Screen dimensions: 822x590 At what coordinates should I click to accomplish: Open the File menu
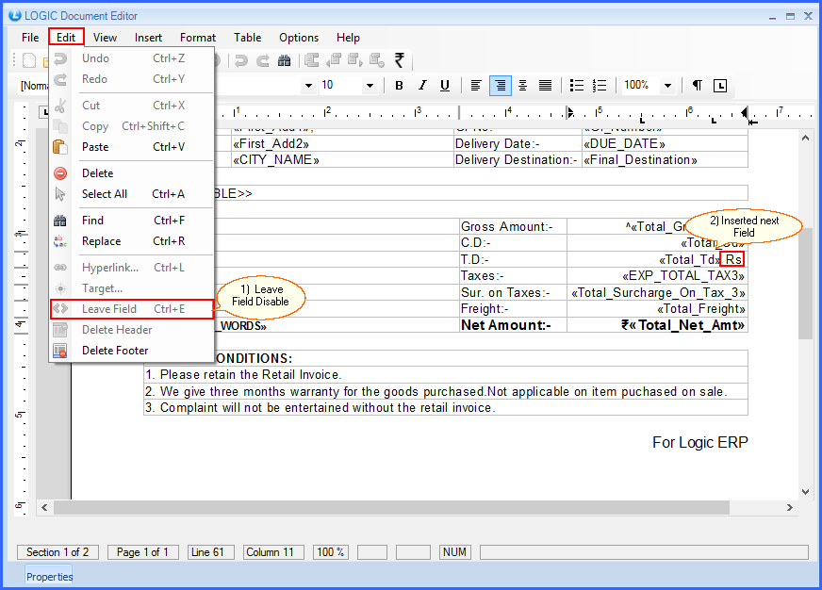[30, 38]
